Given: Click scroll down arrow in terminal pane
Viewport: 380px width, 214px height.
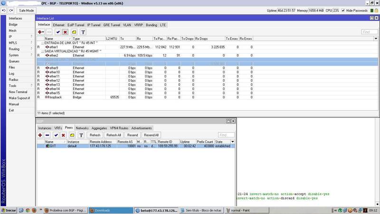Looking at the screenshot, I should (377, 204).
